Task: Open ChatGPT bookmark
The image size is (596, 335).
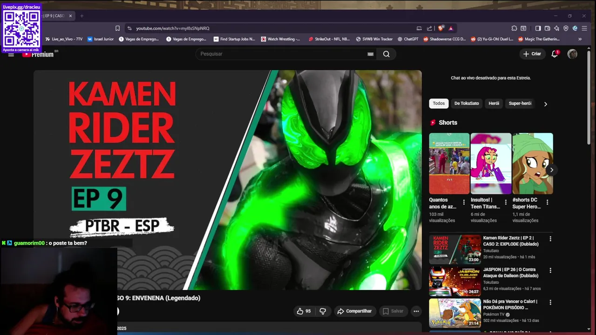Action: 408,39
